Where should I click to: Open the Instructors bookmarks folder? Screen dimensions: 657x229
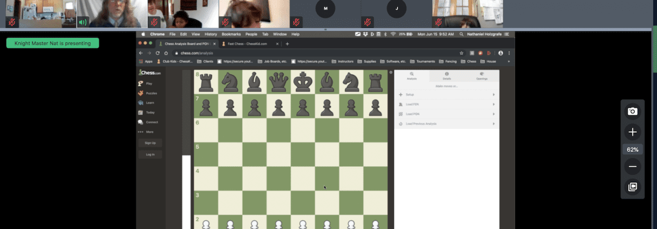tap(343, 61)
